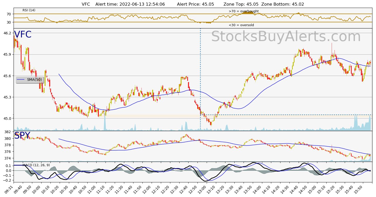Click the 13:00 time axis label
Image resolution: width=376 pixels, height=197 pixels.
pos(202,189)
